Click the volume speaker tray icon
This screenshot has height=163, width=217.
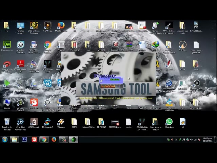coord(191,140)
